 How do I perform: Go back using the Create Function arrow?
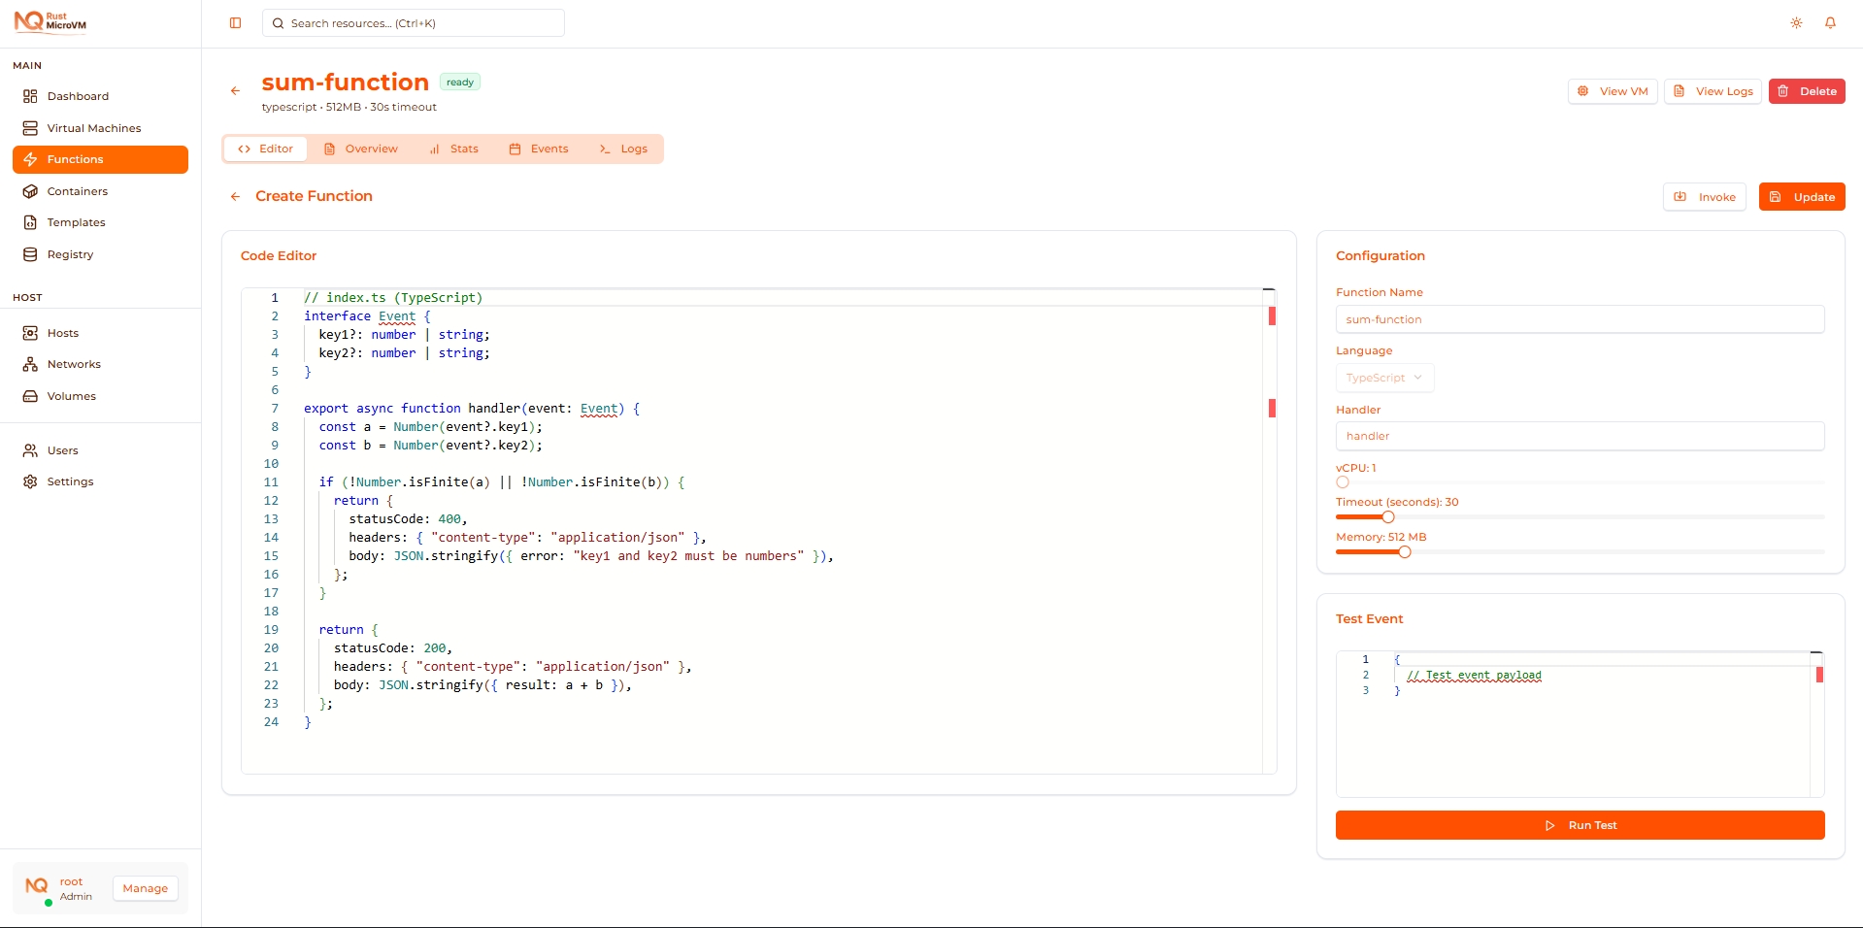point(236,196)
